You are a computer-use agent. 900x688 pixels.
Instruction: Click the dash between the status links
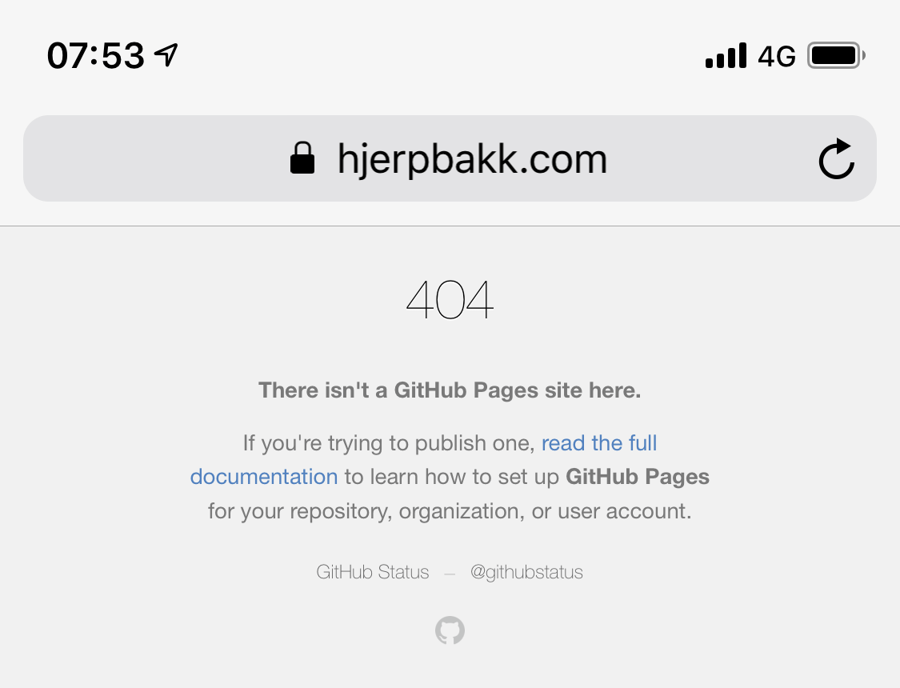[450, 573]
